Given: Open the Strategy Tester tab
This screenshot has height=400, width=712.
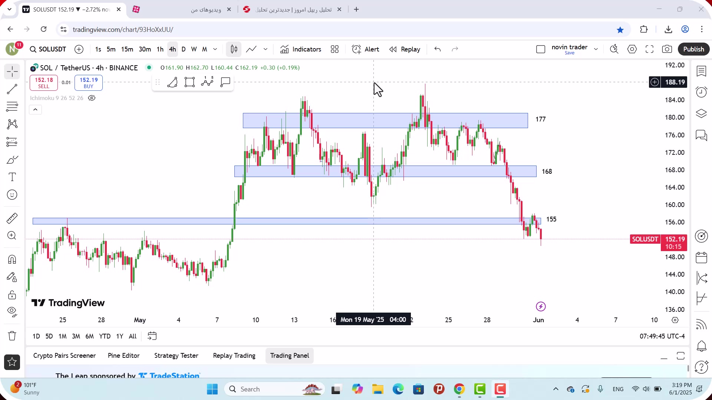Looking at the screenshot, I should pos(176,356).
